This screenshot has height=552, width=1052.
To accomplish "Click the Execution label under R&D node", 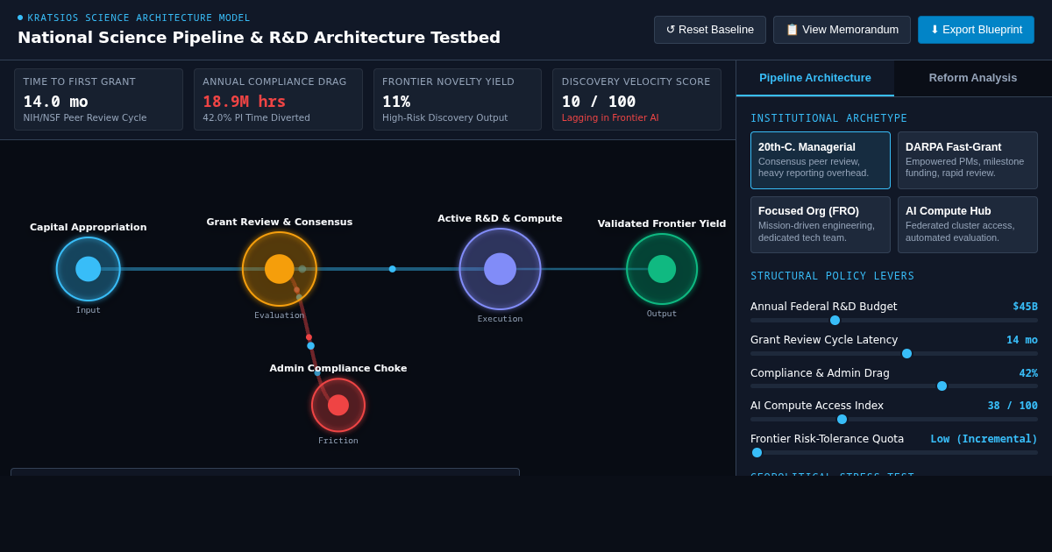I will (x=500, y=319).
